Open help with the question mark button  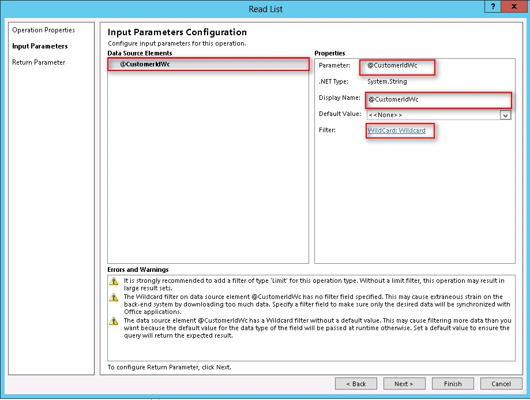pyautogui.click(x=493, y=6)
